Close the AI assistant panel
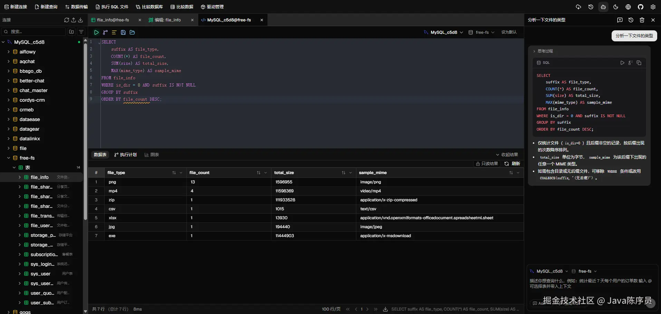Screen dimensions: 661x314 click(653, 20)
